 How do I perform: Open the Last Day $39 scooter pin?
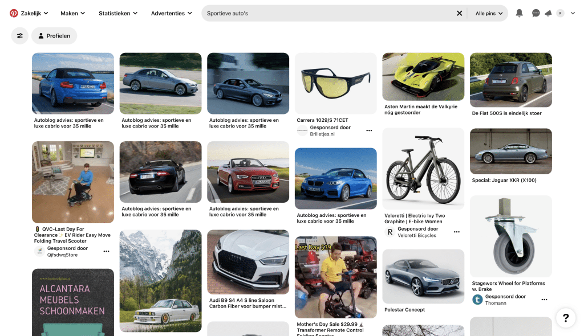335,277
